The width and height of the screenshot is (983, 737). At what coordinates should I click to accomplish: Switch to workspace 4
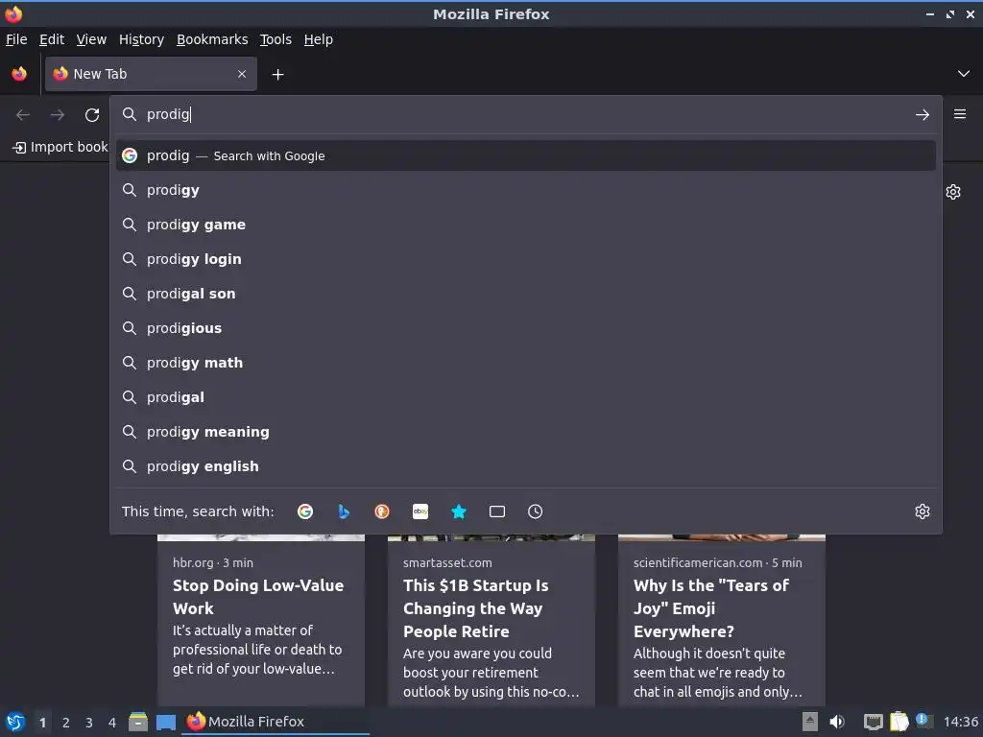click(112, 723)
